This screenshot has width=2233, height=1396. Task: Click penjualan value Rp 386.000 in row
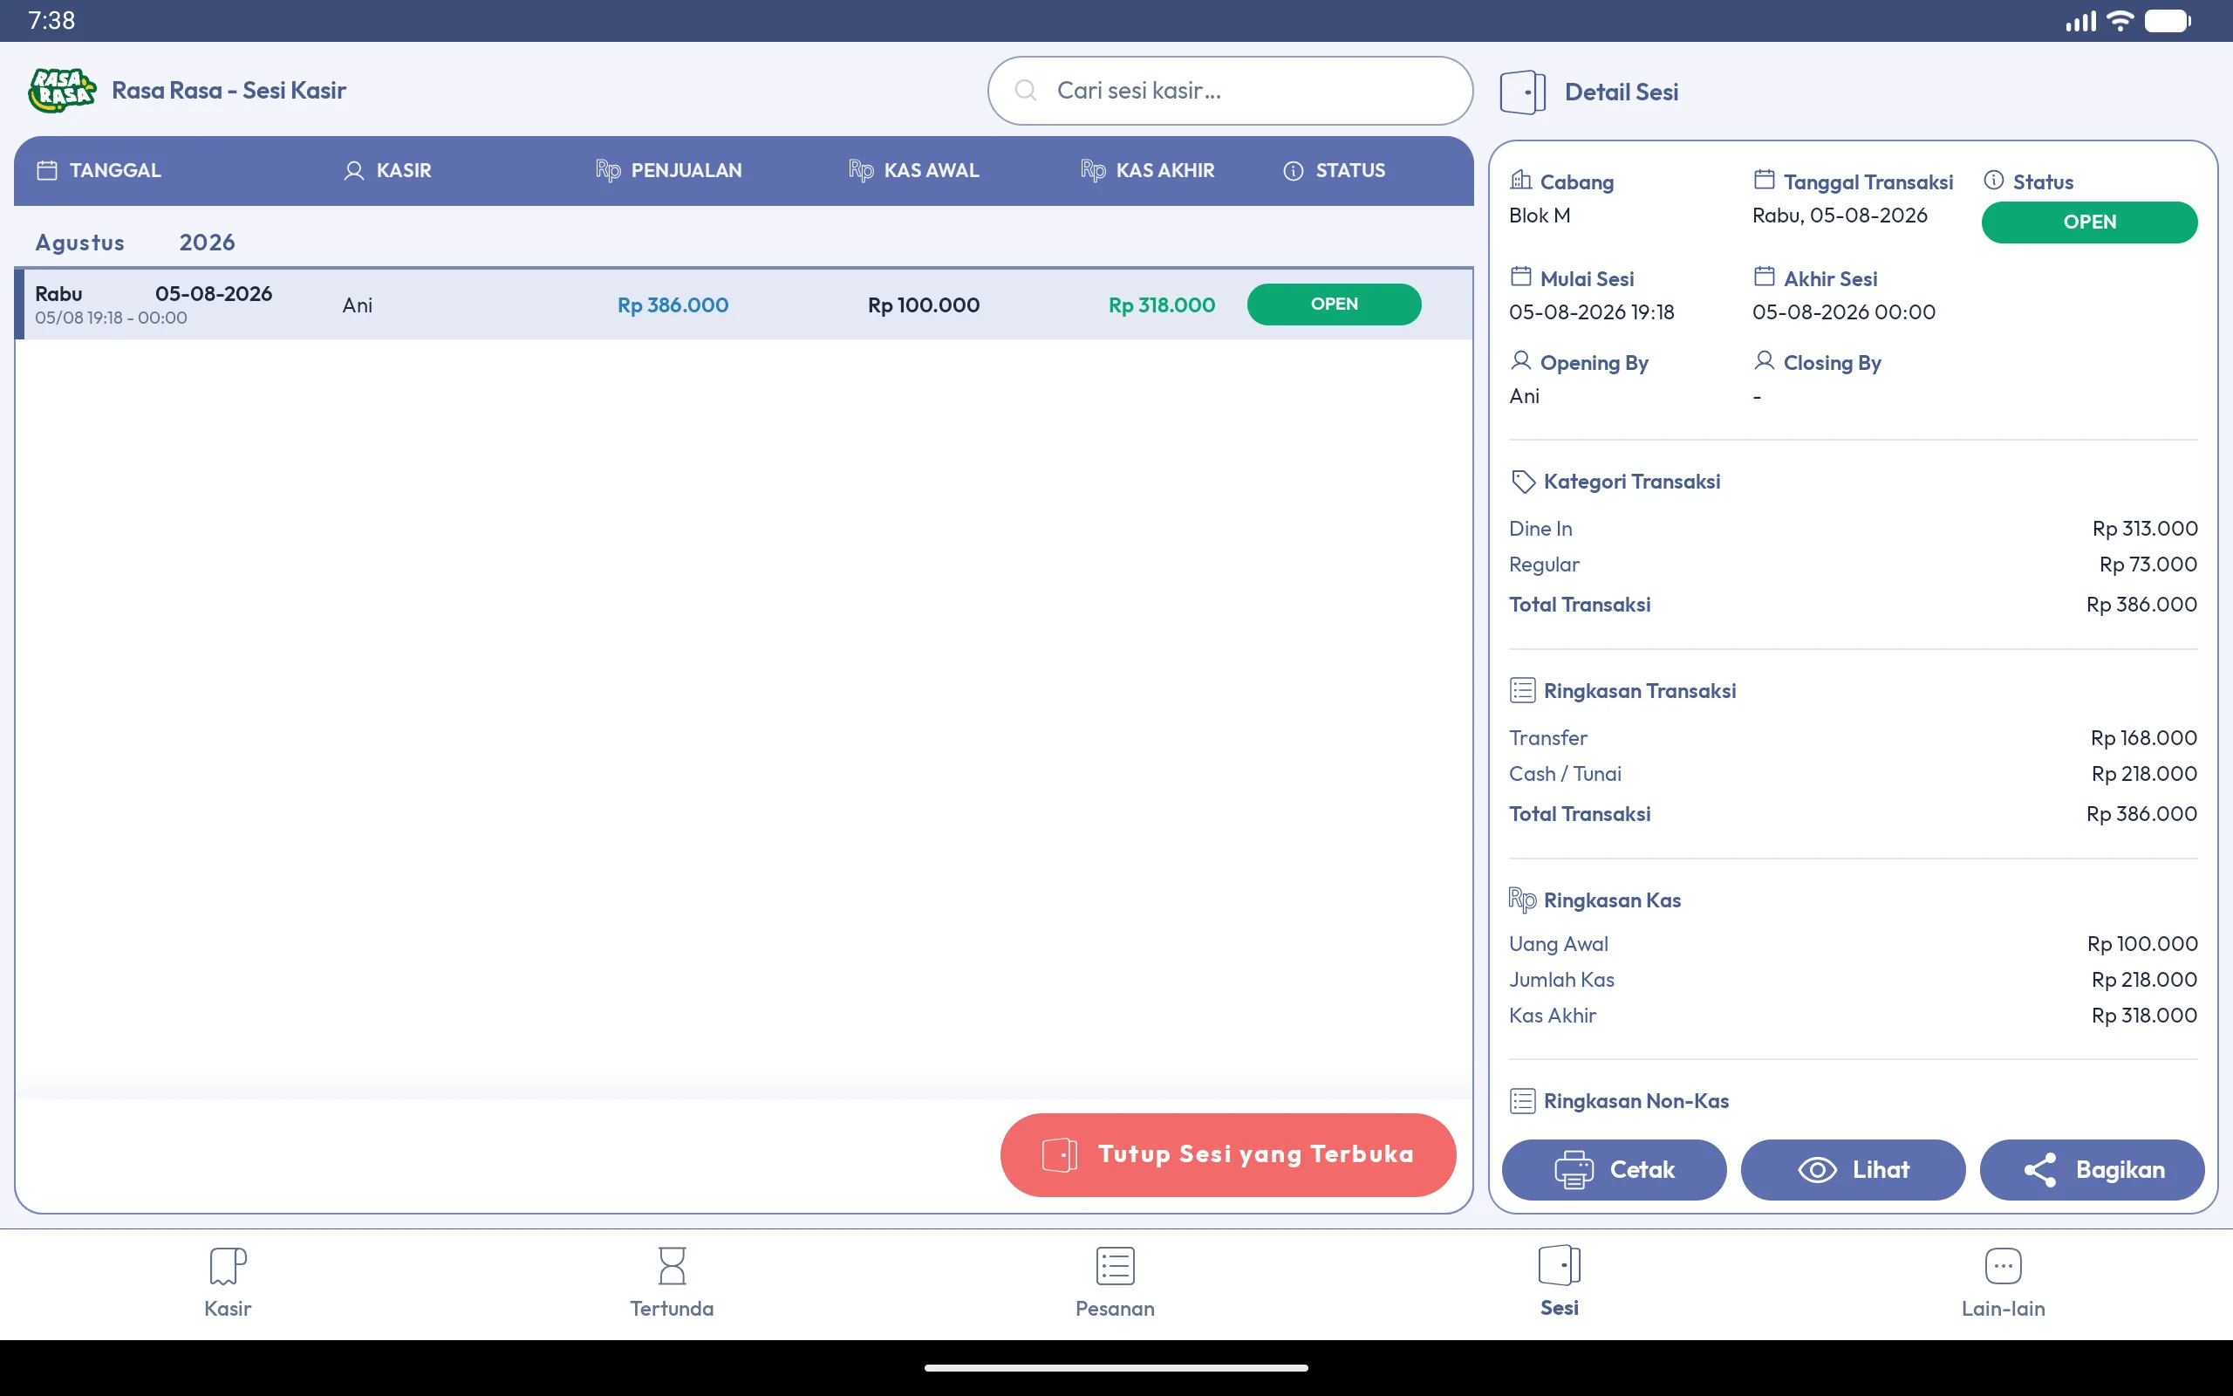tap(673, 305)
